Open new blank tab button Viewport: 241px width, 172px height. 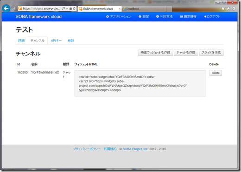(169, 9)
